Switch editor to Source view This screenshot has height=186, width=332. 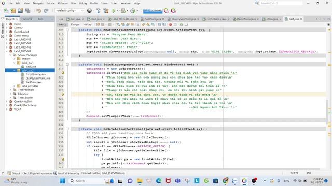pos(62,24)
